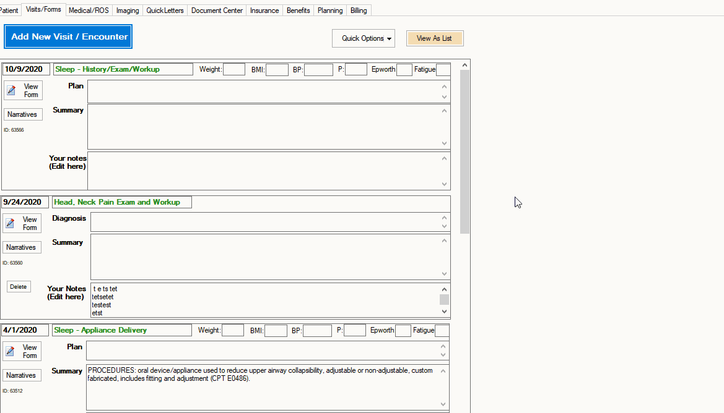Click the up arrow of visits list scrollbar
Image resolution: width=724 pixels, height=413 pixels.
click(x=464, y=66)
